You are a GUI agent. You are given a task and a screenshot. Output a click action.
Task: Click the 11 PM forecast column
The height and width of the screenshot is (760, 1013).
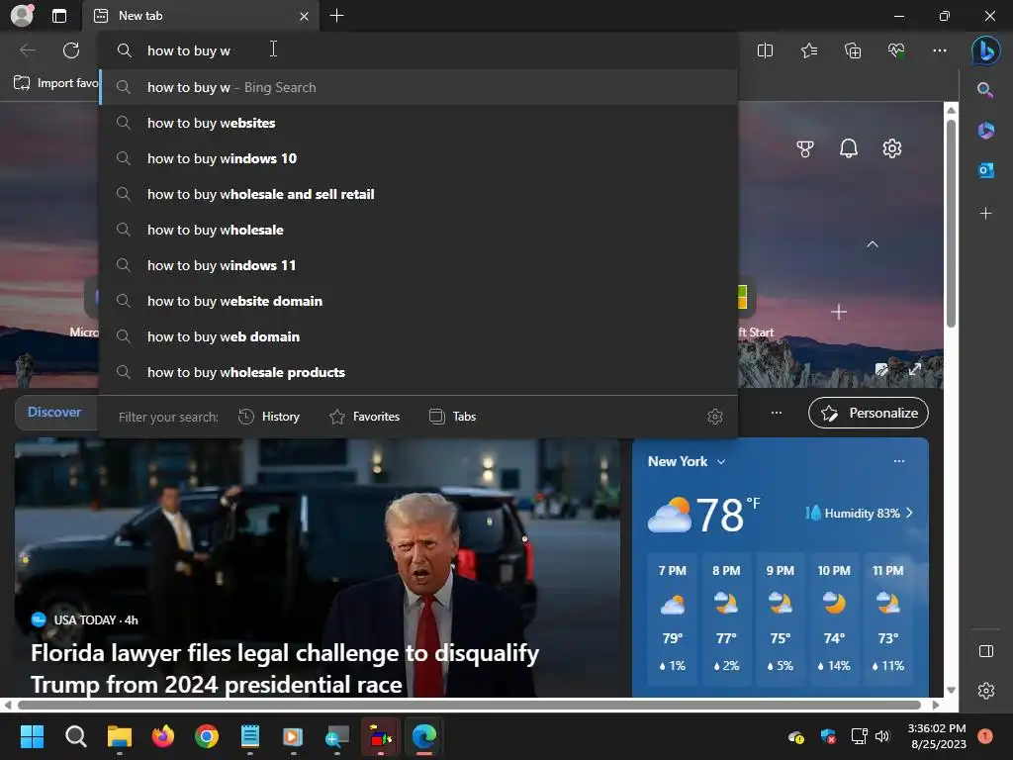887,617
